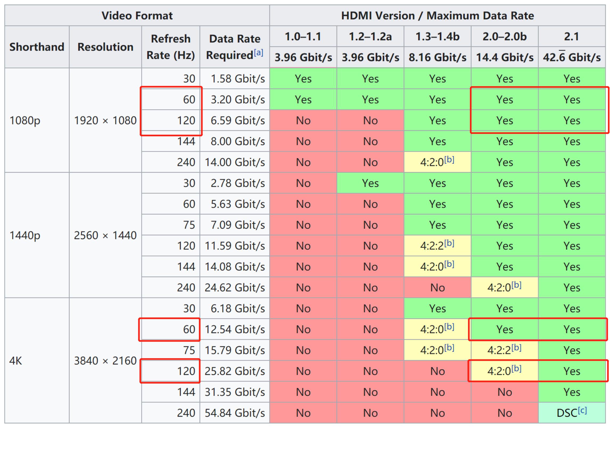Click the Shorthand column header
Image resolution: width=611 pixels, height=458 pixels.
coord(37,47)
